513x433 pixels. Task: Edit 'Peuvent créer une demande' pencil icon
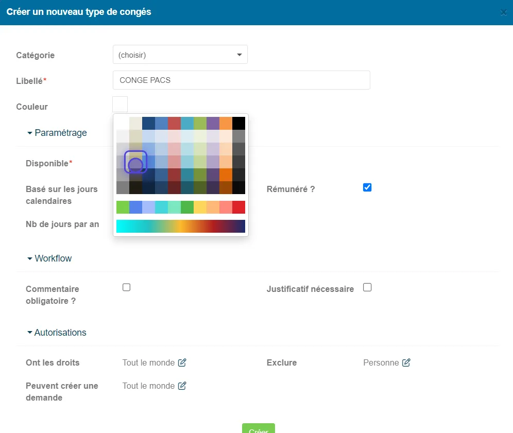click(x=182, y=386)
